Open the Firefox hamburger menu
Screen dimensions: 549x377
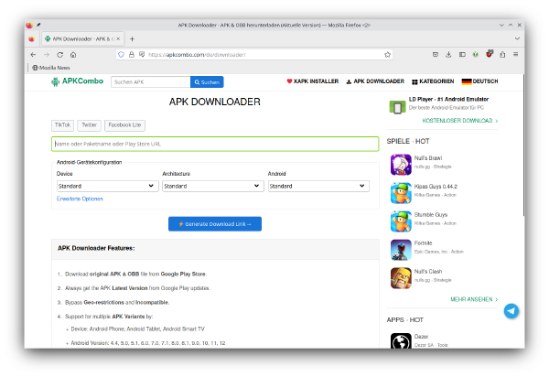(x=516, y=54)
